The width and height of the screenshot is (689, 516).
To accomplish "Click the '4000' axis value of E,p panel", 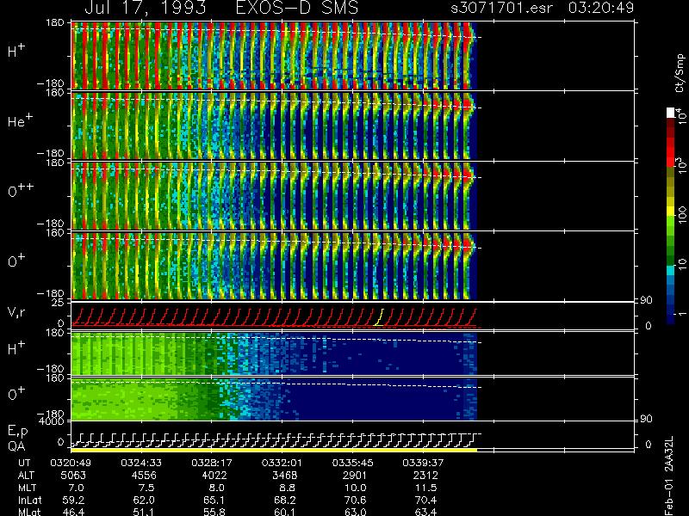I will pyautogui.click(x=53, y=421).
